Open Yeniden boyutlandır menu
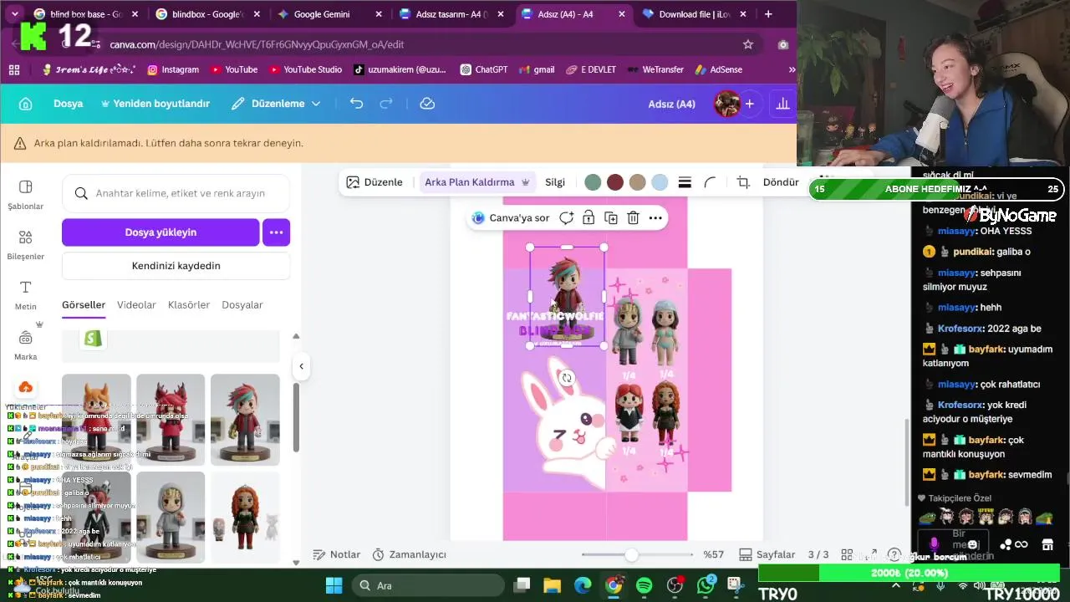The image size is (1070, 602). pyautogui.click(x=155, y=104)
